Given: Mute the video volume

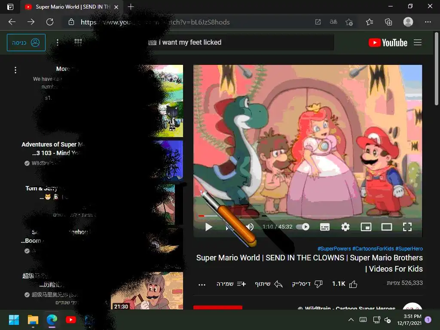Looking at the screenshot, I should (x=250, y=227).
